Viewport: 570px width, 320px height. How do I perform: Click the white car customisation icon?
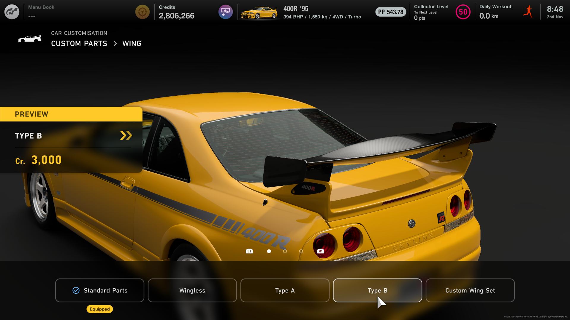coord(30,39)
